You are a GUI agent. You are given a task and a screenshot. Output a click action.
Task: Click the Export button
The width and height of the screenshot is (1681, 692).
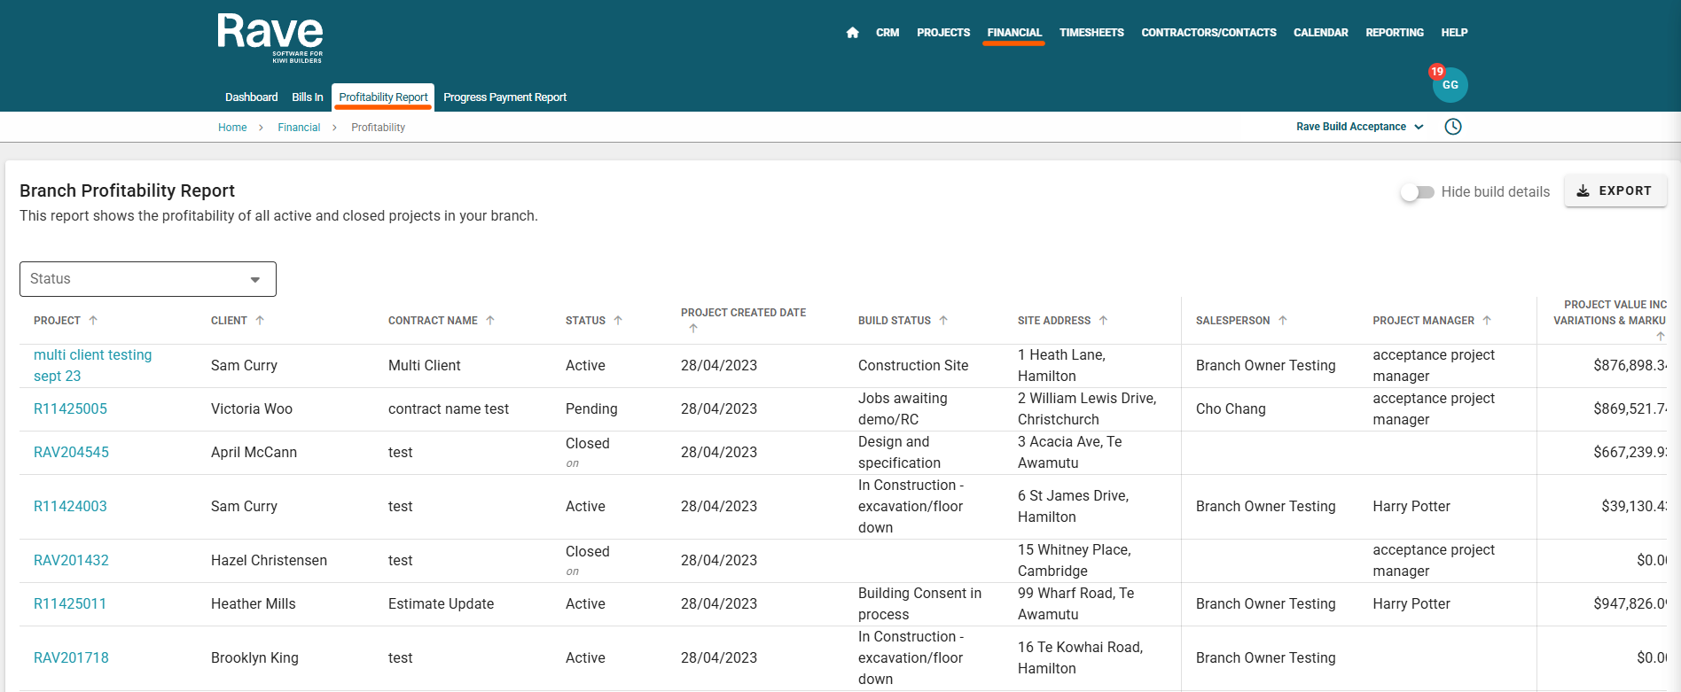coord(1615,191)
